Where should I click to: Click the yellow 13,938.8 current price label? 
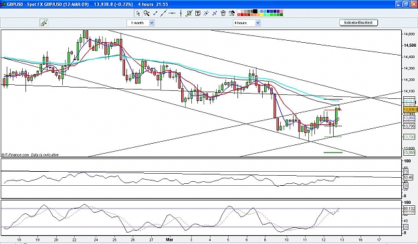click(x=410, y=110)
